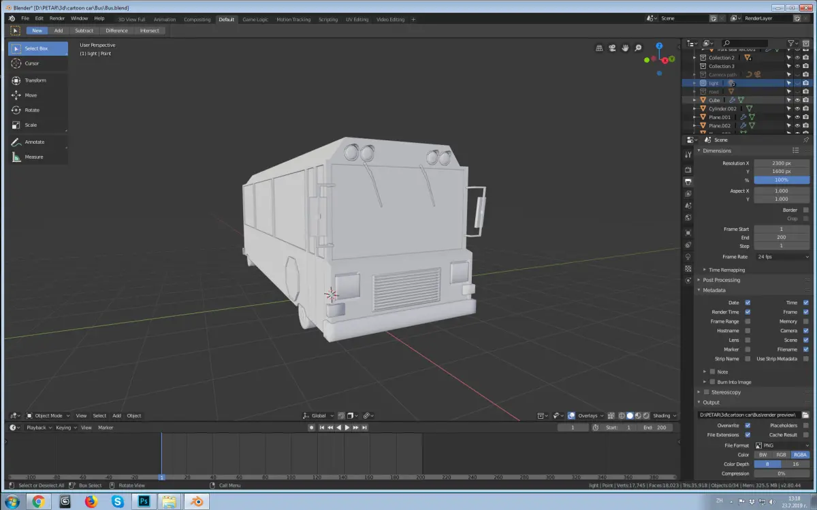Toggle the Overwrite checkbox
This screenshot has height=510, width=817.
[748, 426]
